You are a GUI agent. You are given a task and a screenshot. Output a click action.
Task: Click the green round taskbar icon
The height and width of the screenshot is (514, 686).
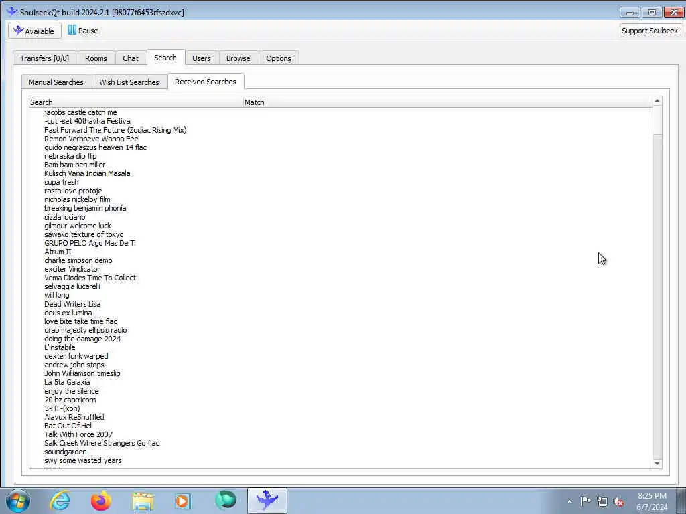click(226, 501)
